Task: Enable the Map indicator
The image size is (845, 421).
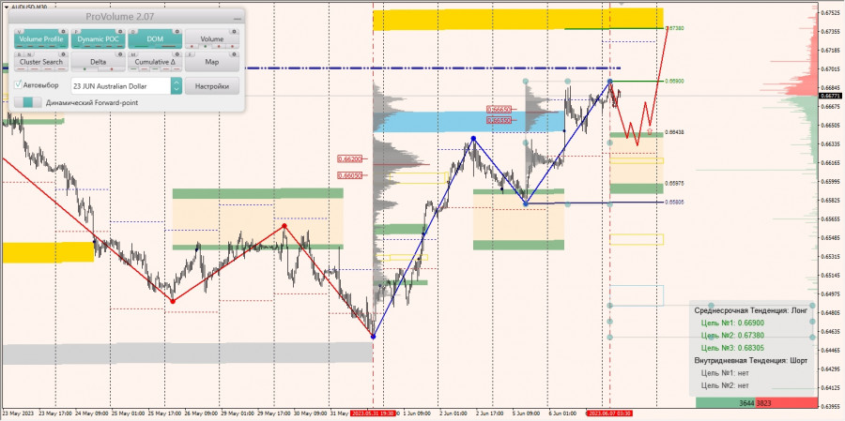Action: [212, 62]
